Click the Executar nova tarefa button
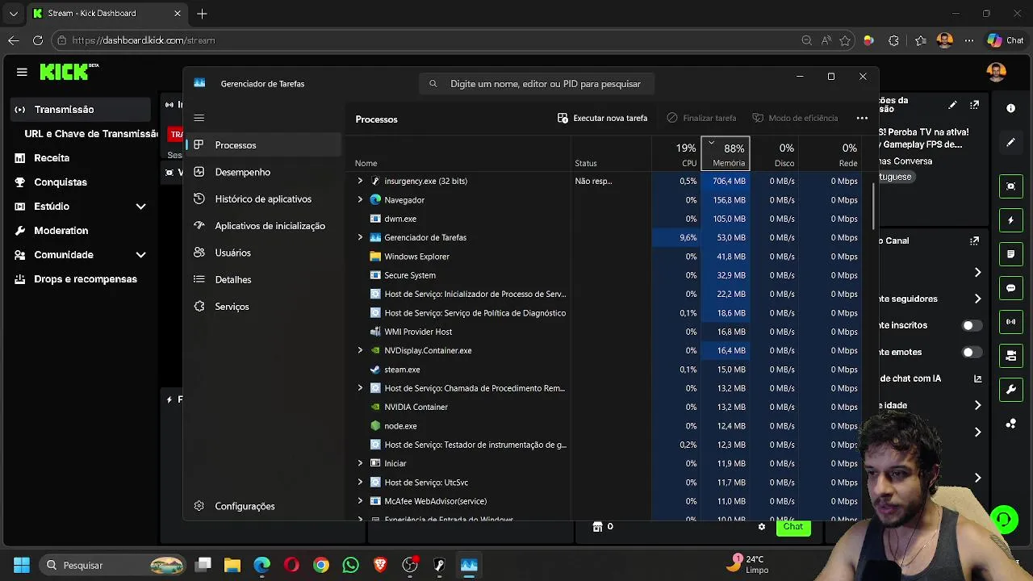This screenshot has height=581, width=1033. pyautogui.click(x=602, y=118)
